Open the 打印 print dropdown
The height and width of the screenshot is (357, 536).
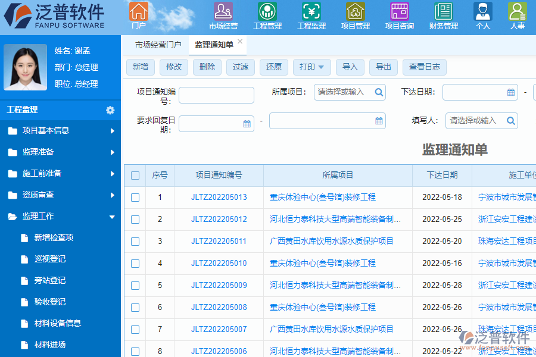pyautogui.click(x=311, y=67)
